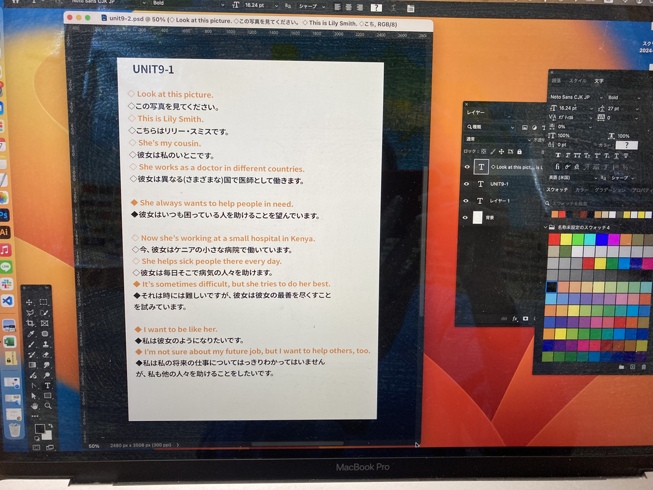
Task: Open Photoshop from the Dock
Action: coord(4,216)
